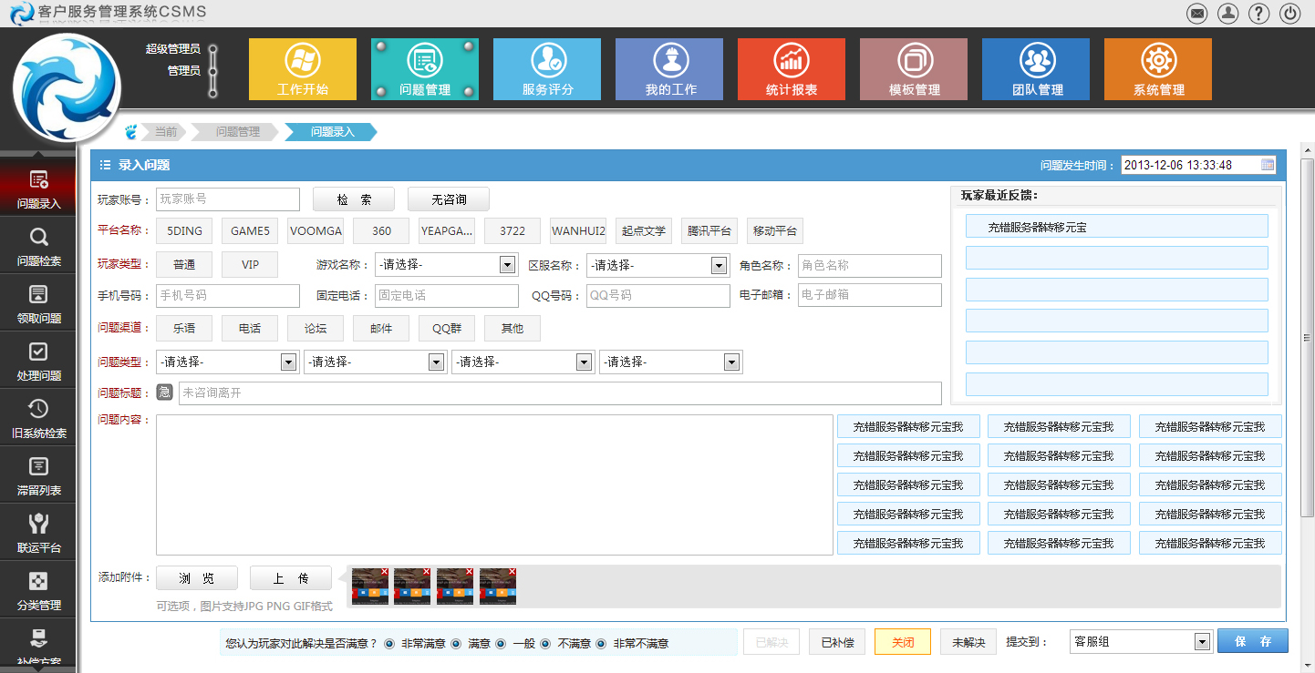
Task: Open 领取问题 in the left sidebar
Action: [x=38, y=303]
